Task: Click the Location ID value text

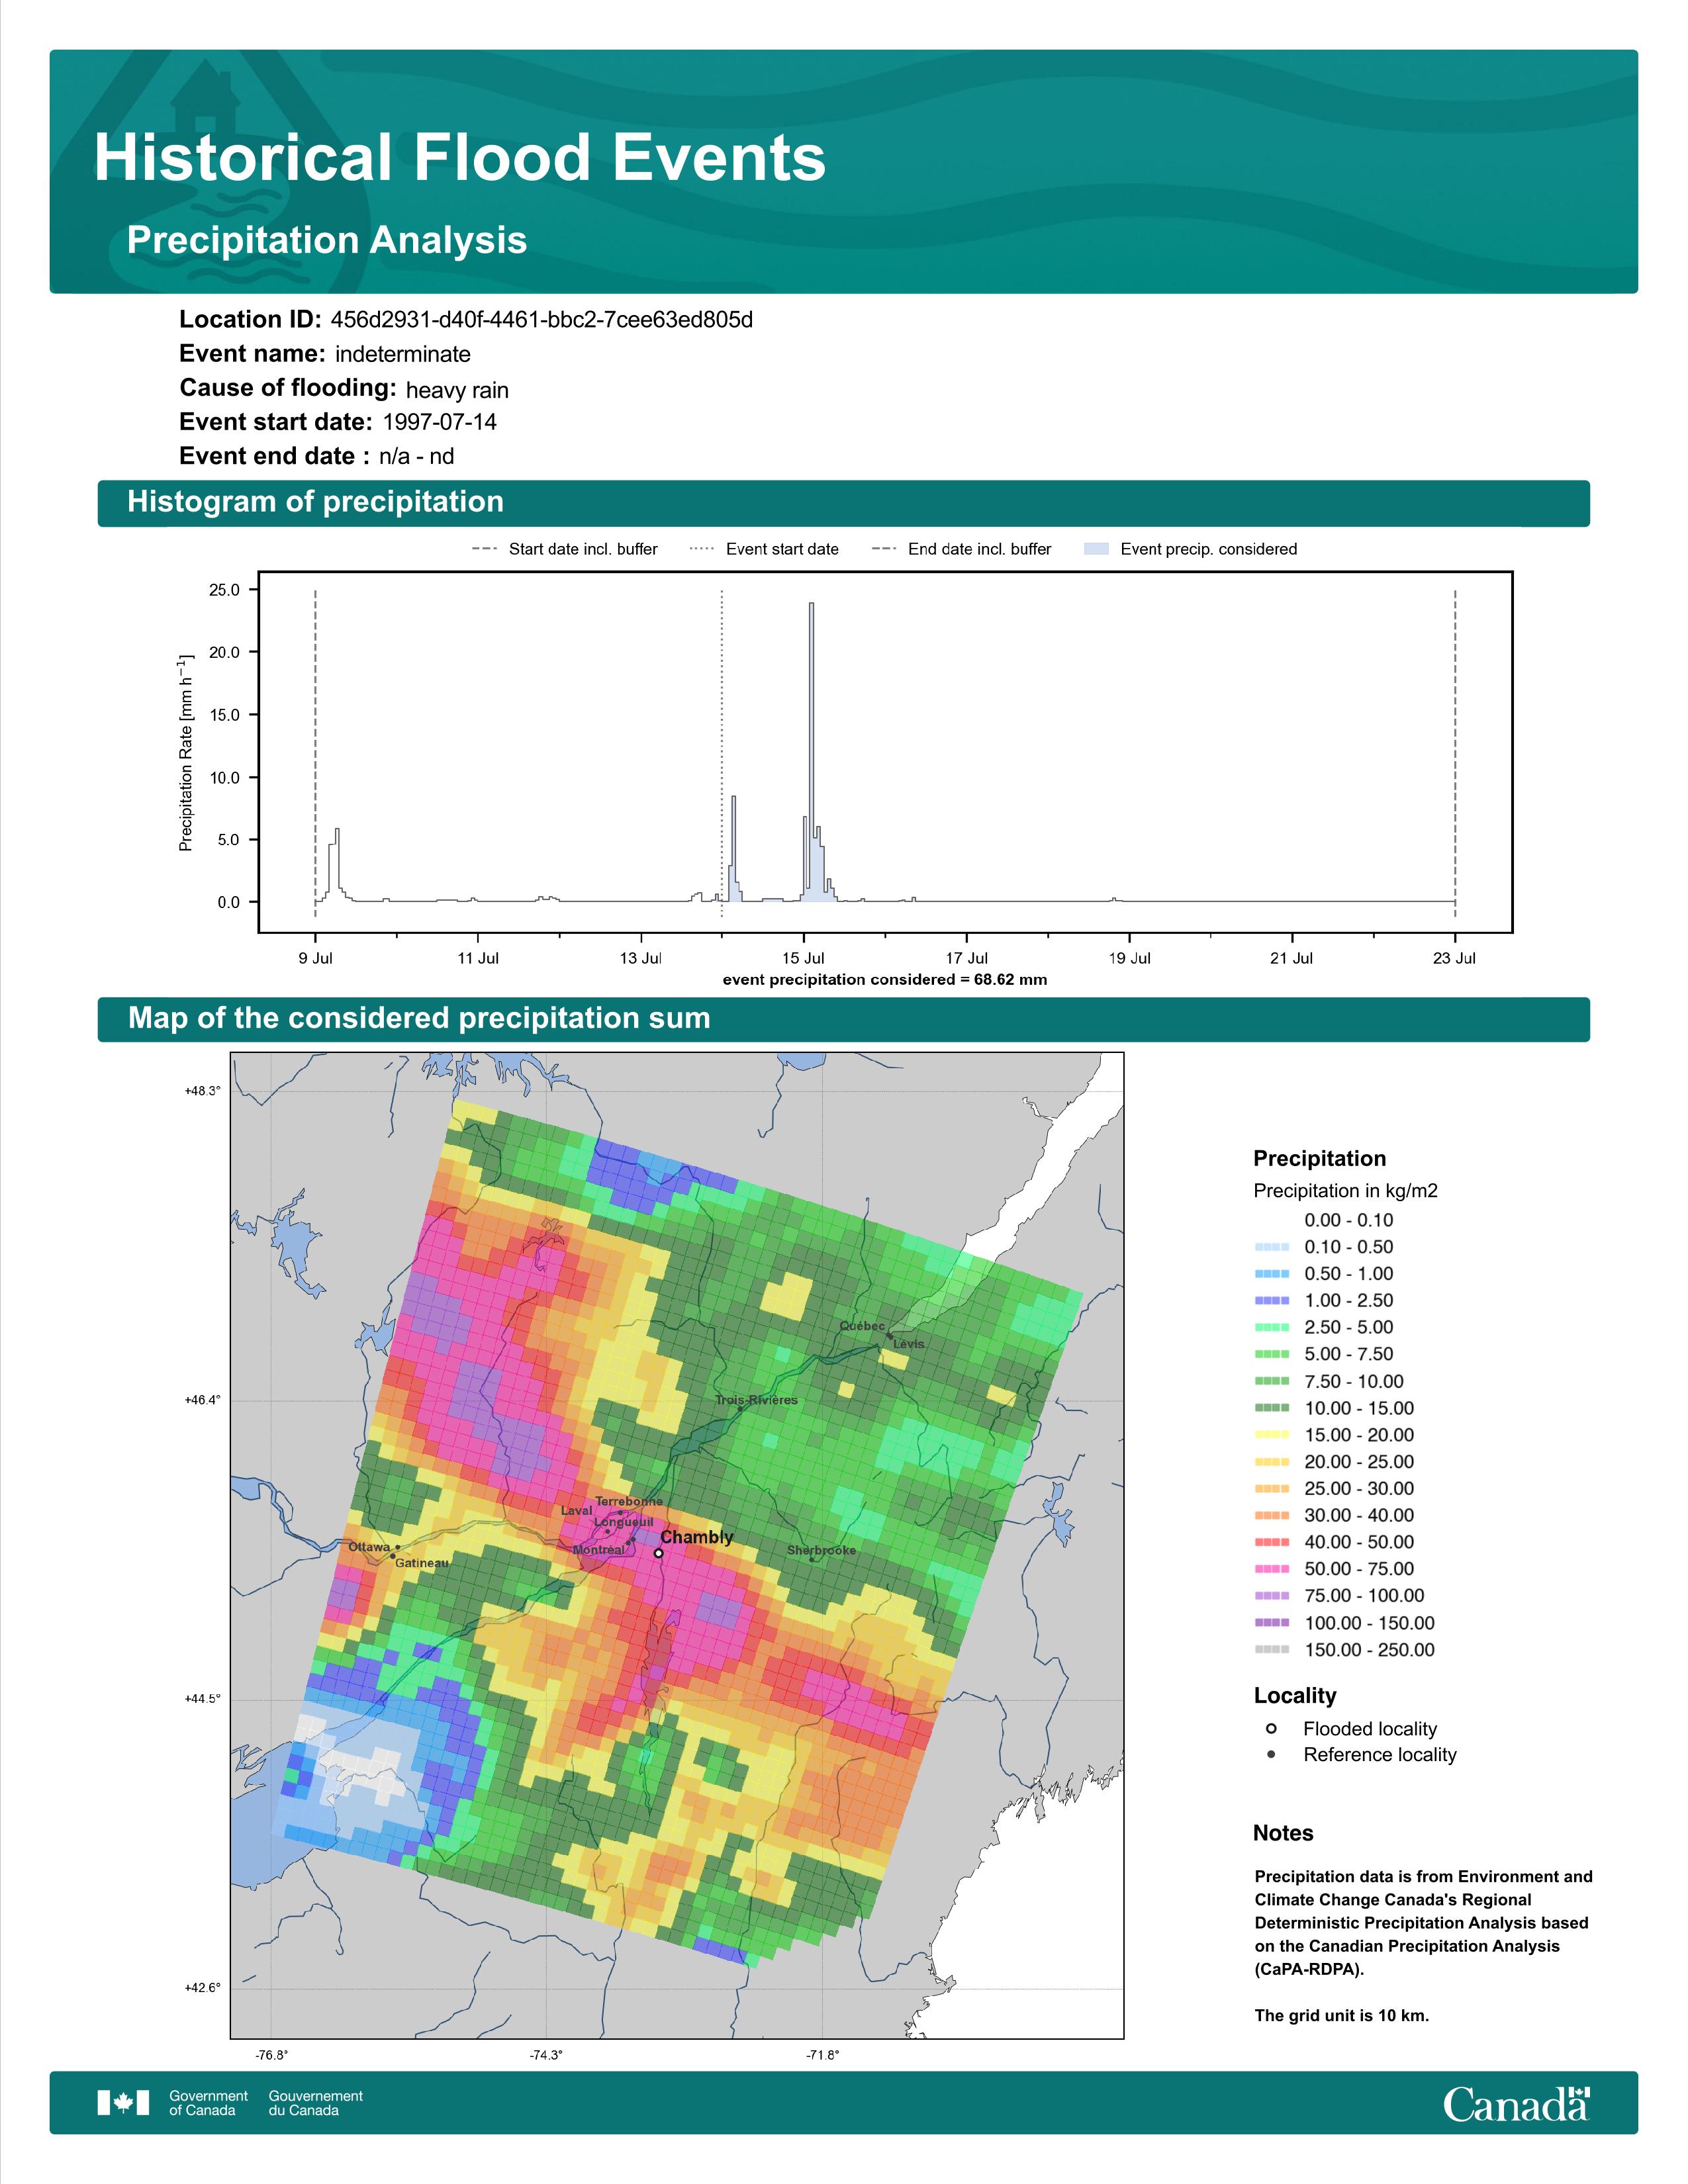Action: pyautogui.click(x=541, y=320)
